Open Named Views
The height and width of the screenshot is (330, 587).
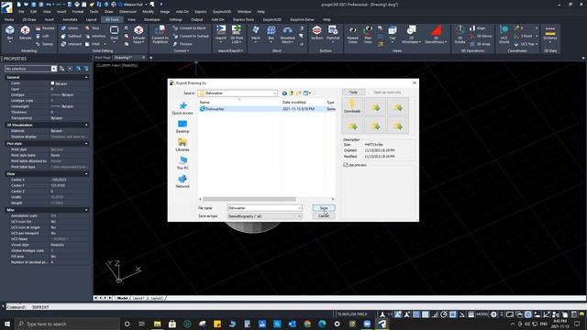[x=352, y=35]
